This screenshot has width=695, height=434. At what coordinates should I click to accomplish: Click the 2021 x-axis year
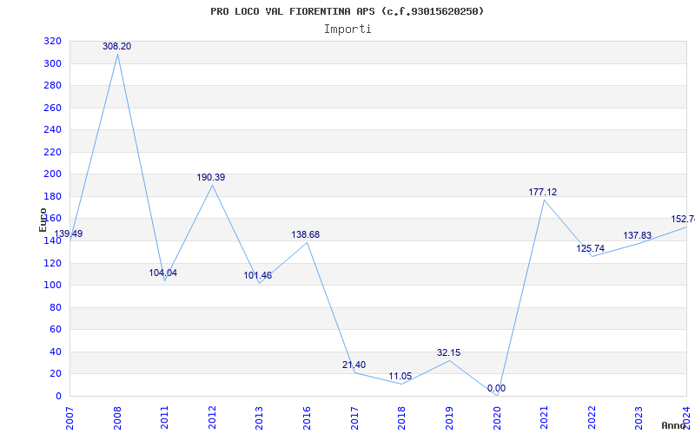[x=544, y=418]
